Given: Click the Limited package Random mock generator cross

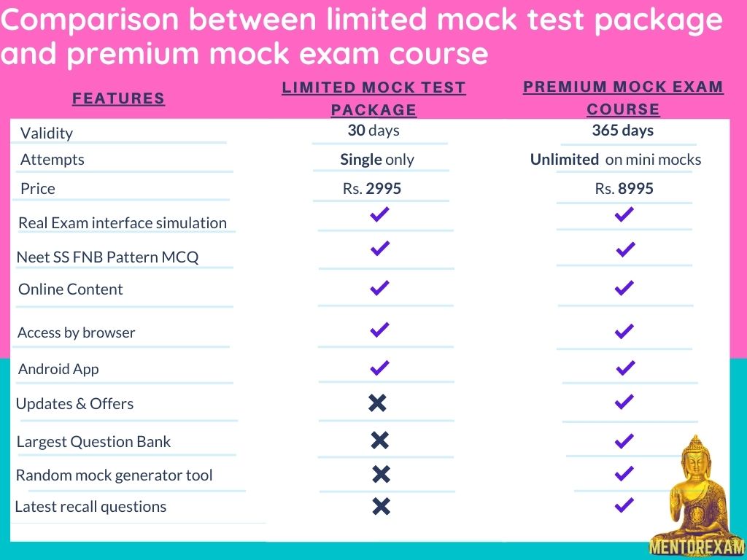Looking at the screenshot, I should click(381, 475).
